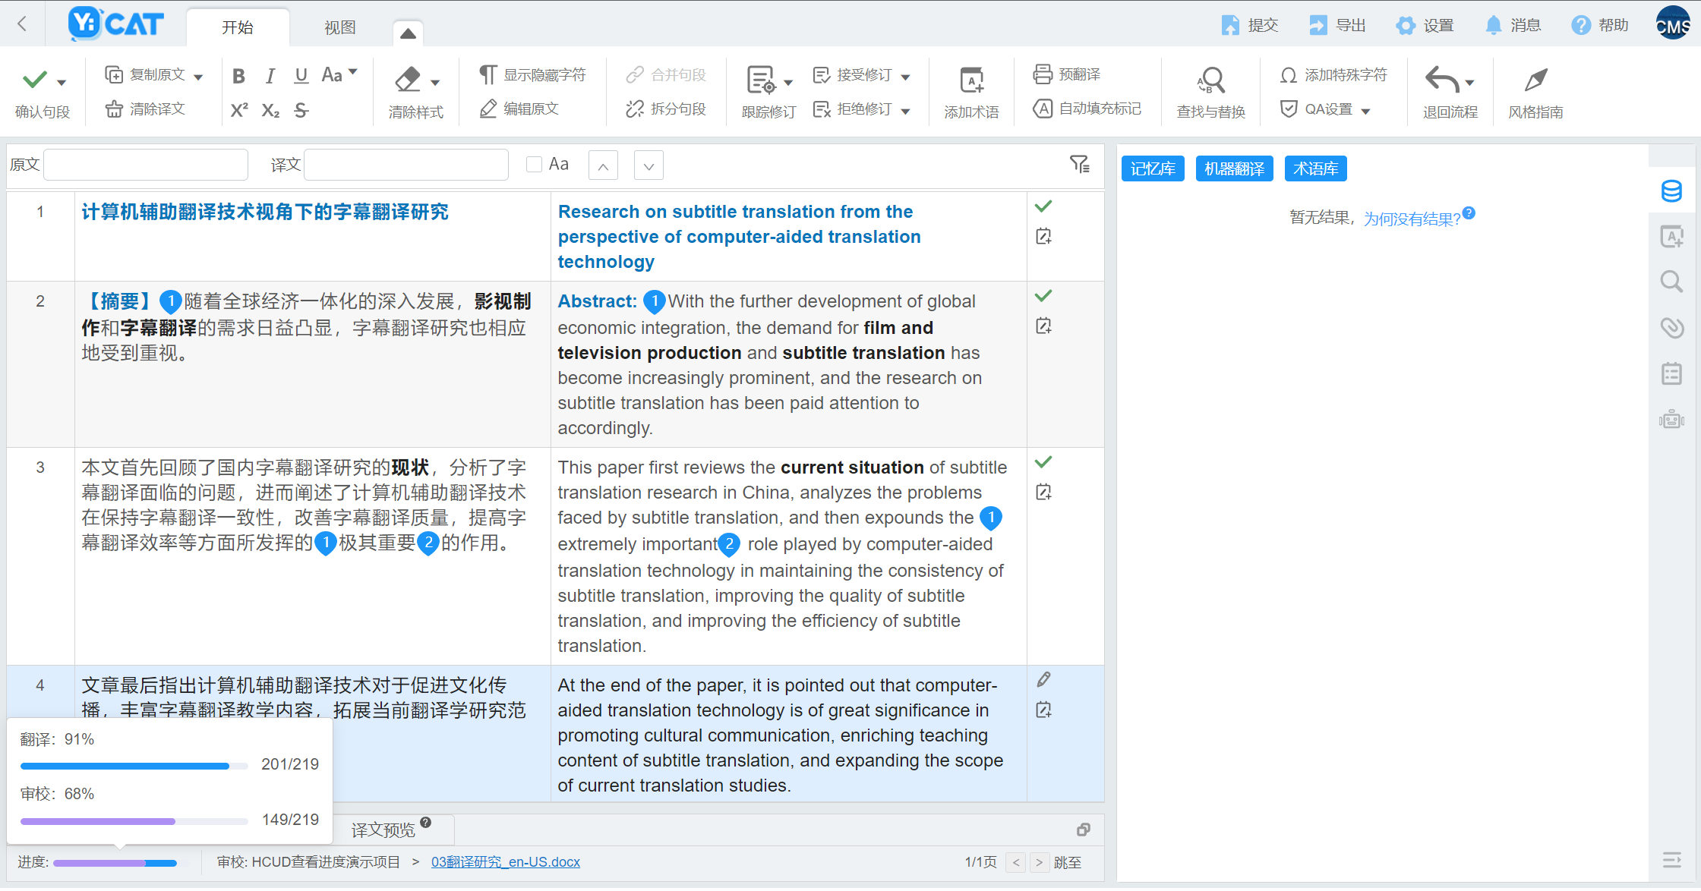Click the Clear Style eraser icon
Viewport: 1701px width, 891px height.
pos(408,80)
